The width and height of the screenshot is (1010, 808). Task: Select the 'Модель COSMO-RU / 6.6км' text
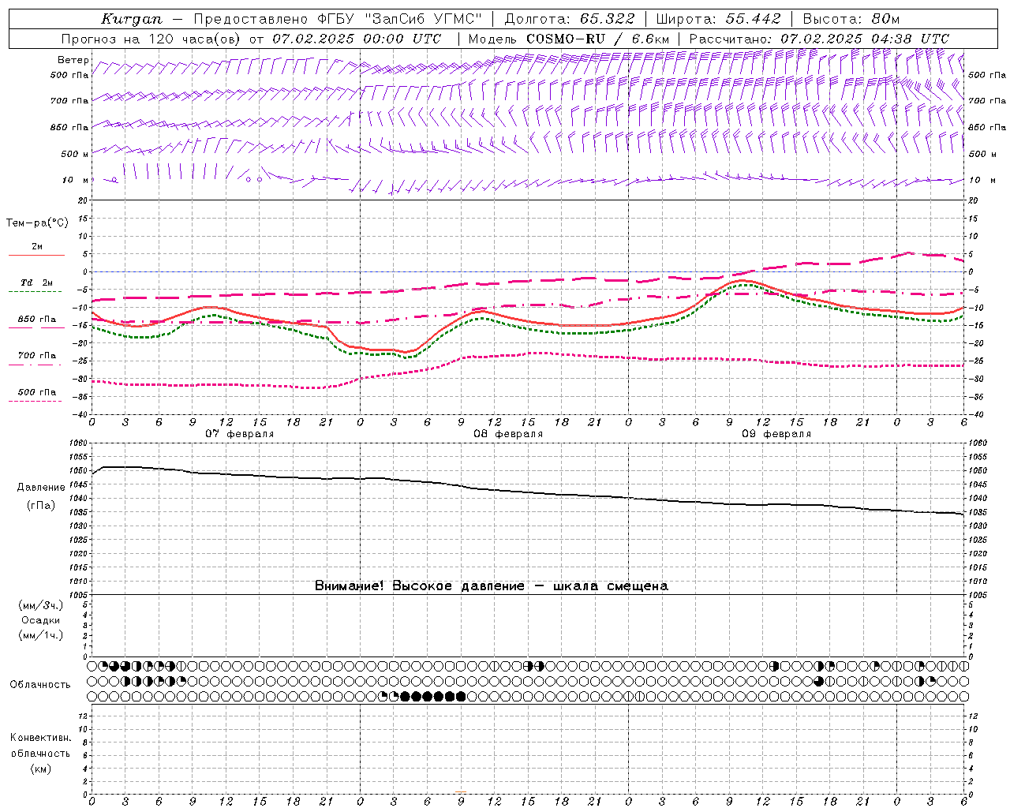[568, 39]
